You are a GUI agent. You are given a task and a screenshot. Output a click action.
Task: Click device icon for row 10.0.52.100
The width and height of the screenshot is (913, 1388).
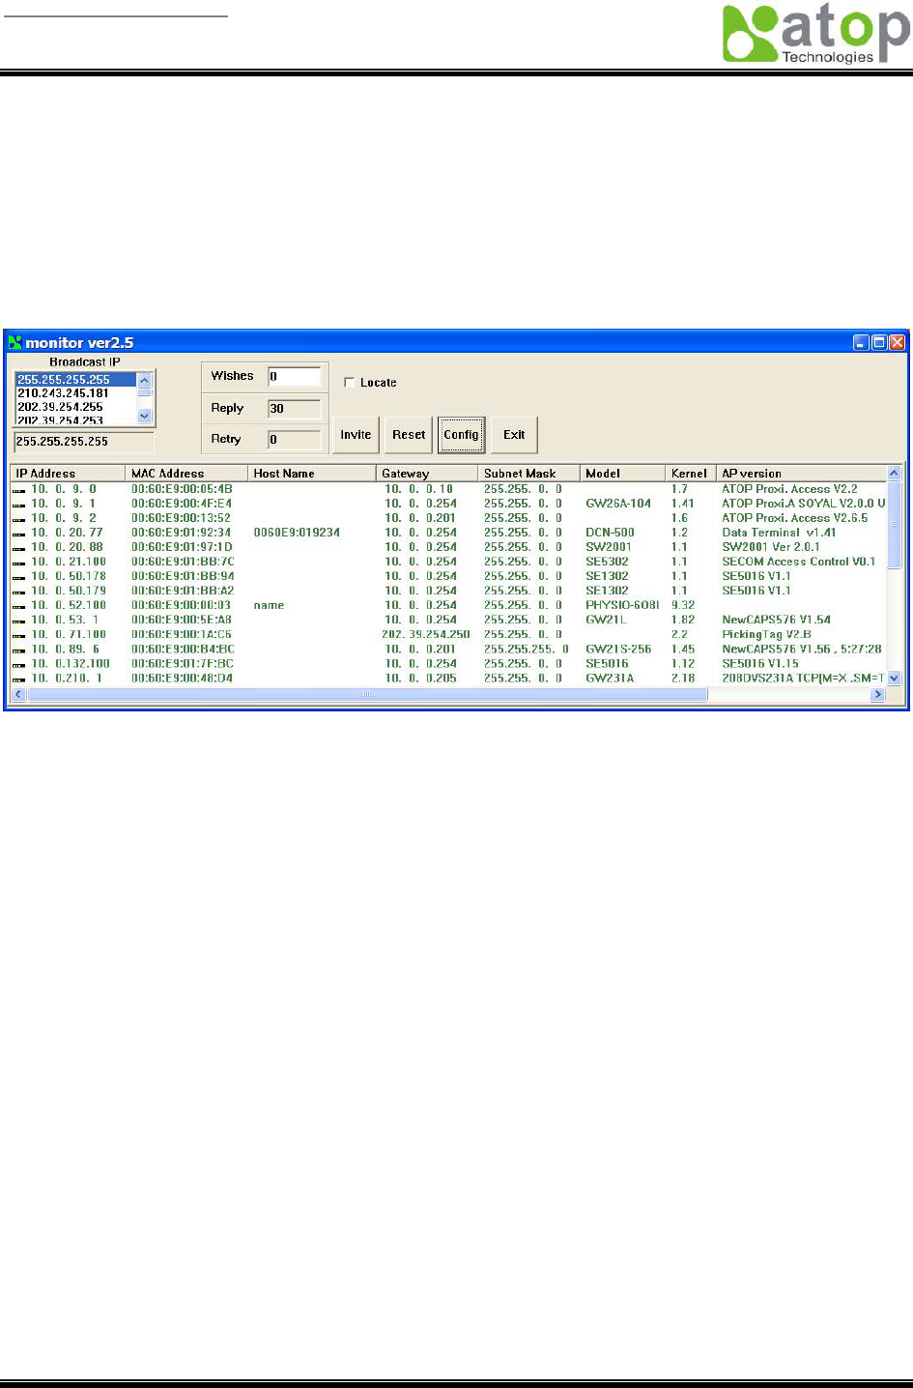[x=19, y=606]
